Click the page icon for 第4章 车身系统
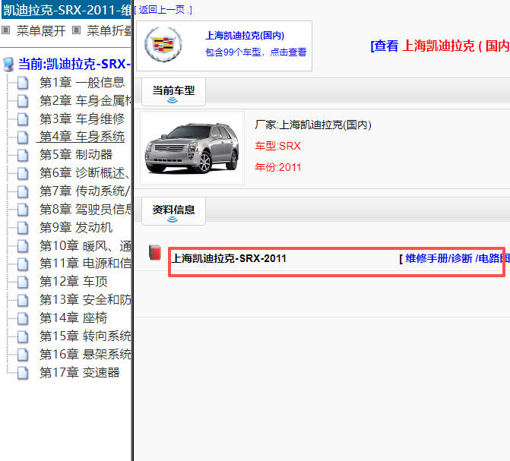Viewport: 510px width, 461px height. (23, 137)
